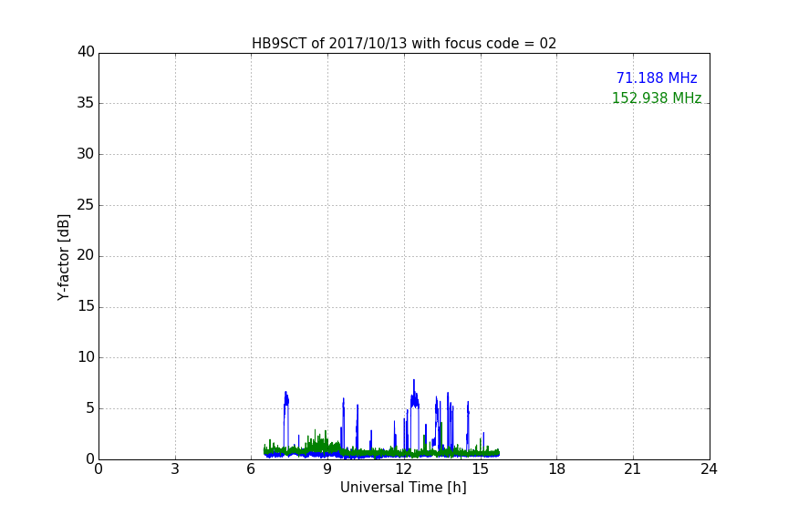Select the Universal Time [h] axis label
Image resolution: width=788 pixels, height=525 pixels.
tap(403, 488)
